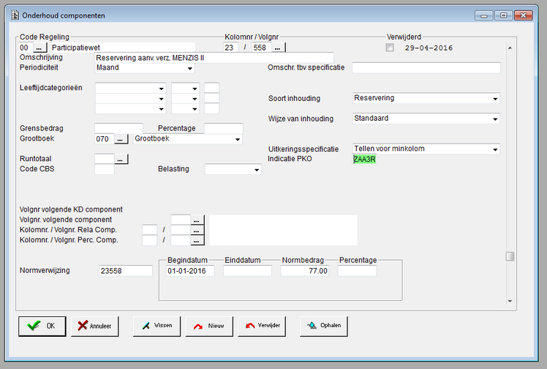Click the scroll up arrow
Image resolution: width=547 pixels, height=369 pixels.
pos(510,48)
